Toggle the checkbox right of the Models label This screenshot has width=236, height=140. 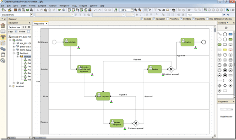[x=28, y=31]
